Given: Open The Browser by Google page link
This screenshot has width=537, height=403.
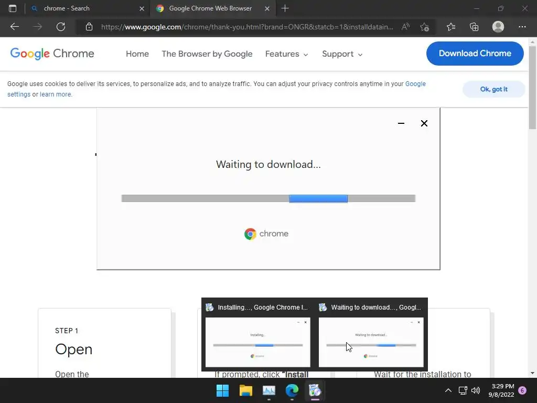Looking at the screenshot, I should point(207,54).
